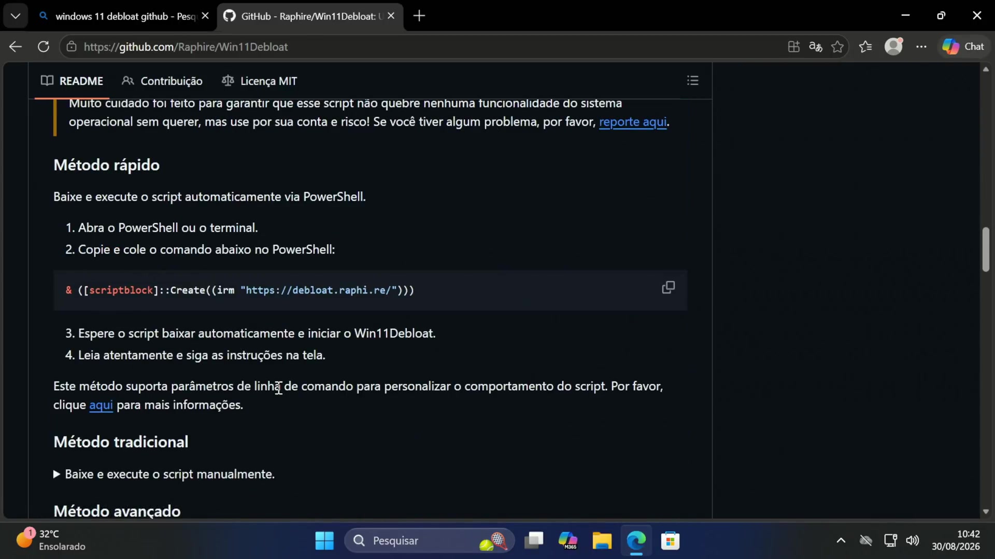Close the GitHub Win11Debloat tab
The width and height of the screenshot is (995, 559).
[x=391, y=16]
